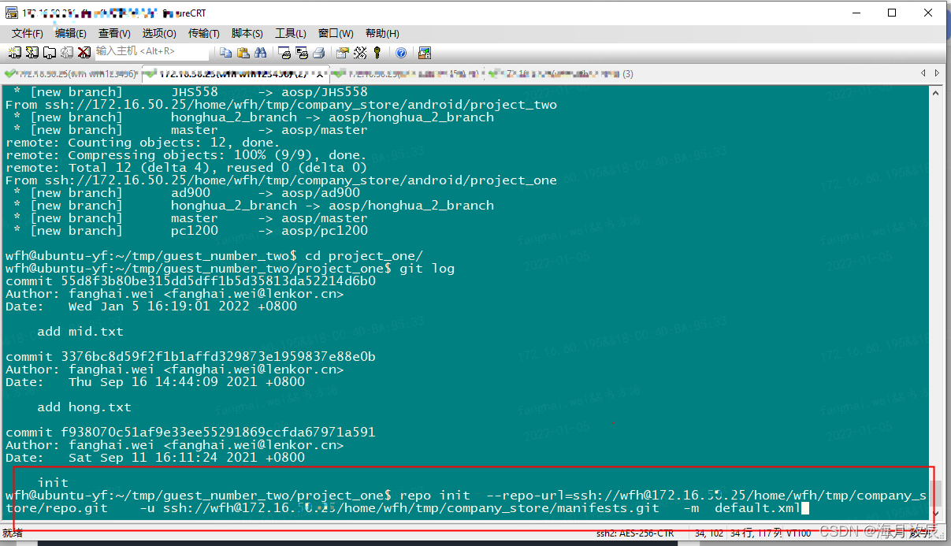
Task: Close the active session tab with x
Action: coord(318,74)
